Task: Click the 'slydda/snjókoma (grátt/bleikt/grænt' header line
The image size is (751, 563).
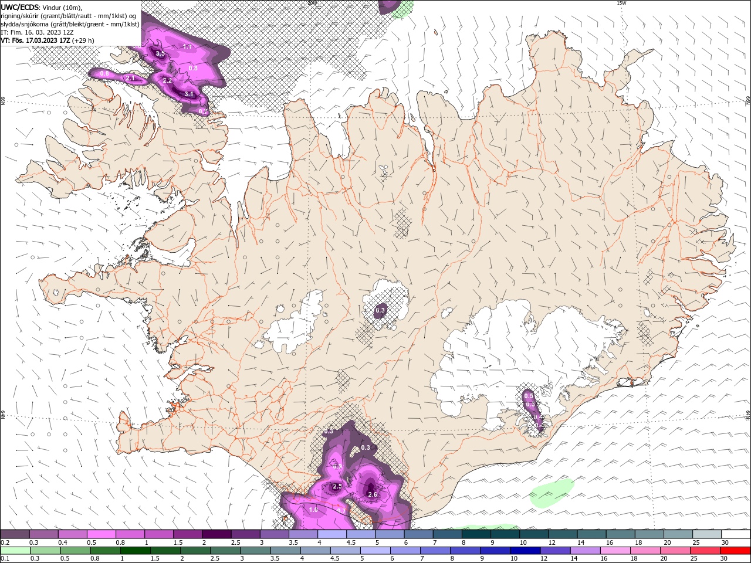Action: 70,24
